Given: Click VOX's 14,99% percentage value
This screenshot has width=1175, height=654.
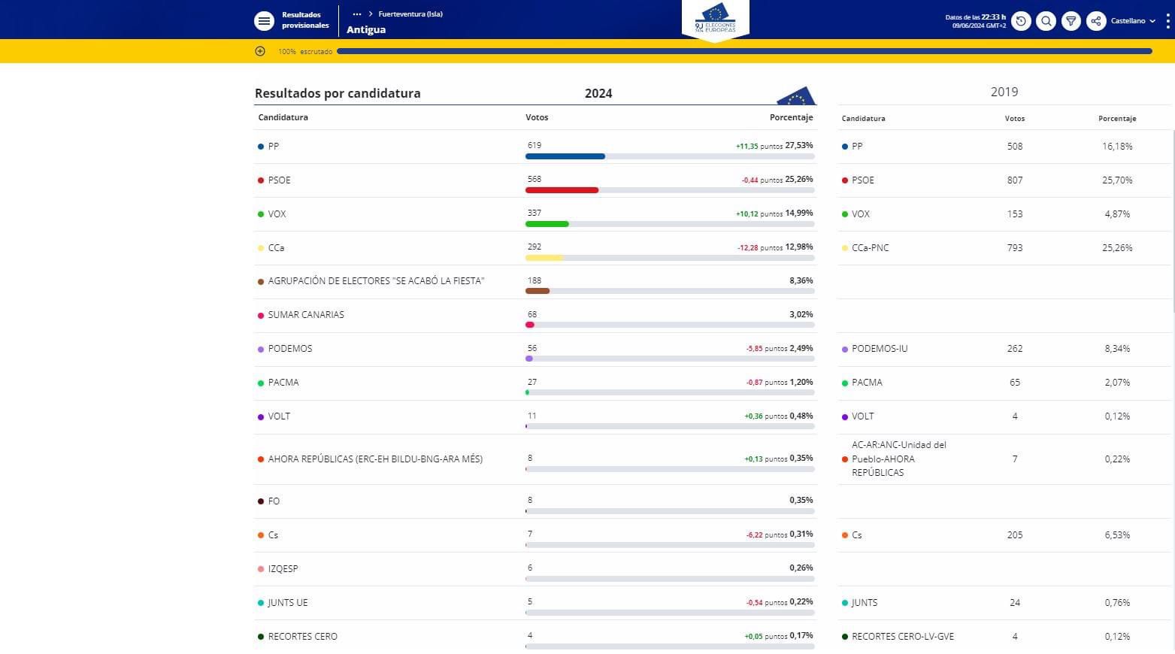Looking at the screenshot, I should pos(799,213).
